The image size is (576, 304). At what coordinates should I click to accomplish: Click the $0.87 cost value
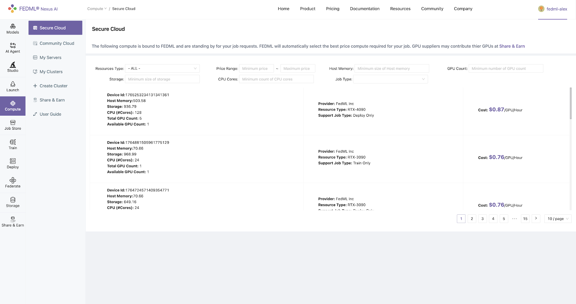tap(496, 109)
